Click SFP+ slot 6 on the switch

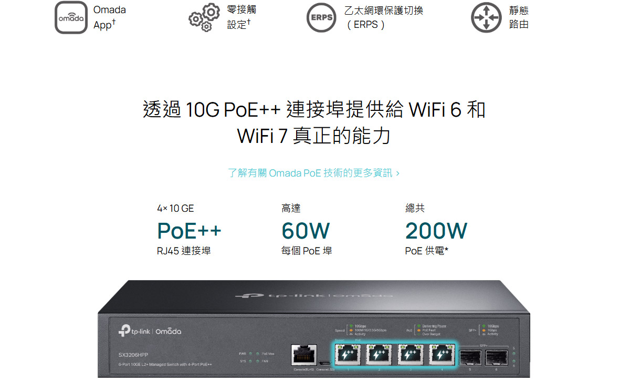496,357
